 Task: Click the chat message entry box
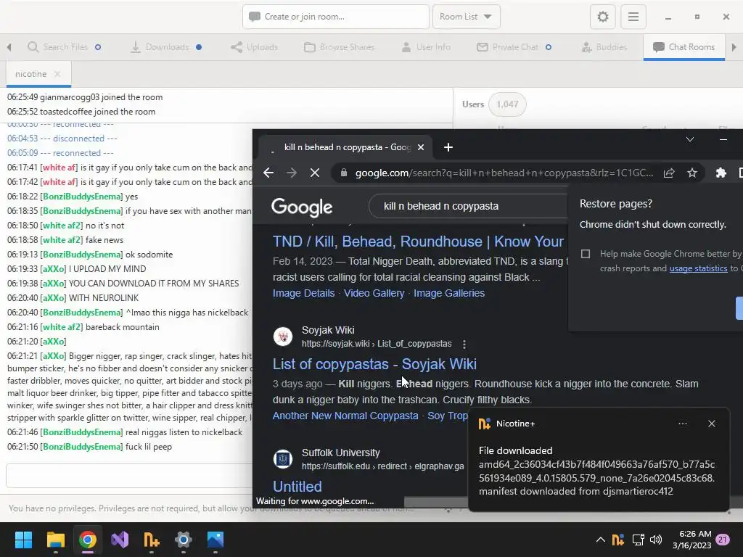point(129,476)
